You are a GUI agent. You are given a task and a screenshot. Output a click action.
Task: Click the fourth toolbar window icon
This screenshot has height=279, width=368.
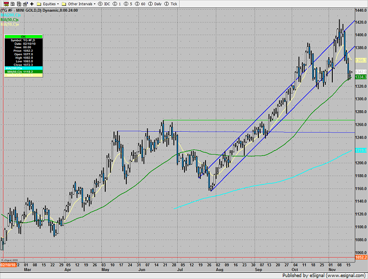point(25,4)
